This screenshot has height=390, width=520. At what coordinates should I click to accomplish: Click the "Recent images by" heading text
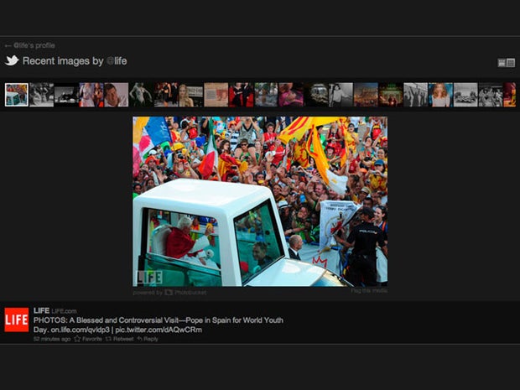tap(63, 61)
